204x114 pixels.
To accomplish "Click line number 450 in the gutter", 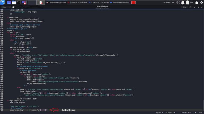I will (2, 76).
